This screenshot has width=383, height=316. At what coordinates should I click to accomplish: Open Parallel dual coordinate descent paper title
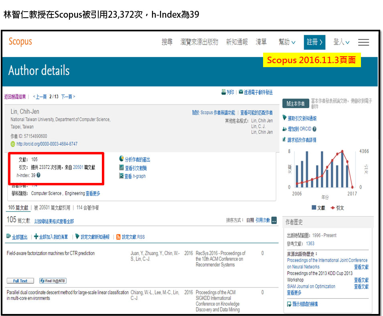pyautogui.click(x=67, y=295)
